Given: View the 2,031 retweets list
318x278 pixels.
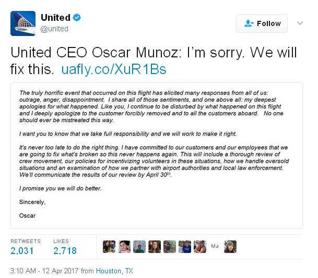Looking at the screenshot, I should point(22,251).
